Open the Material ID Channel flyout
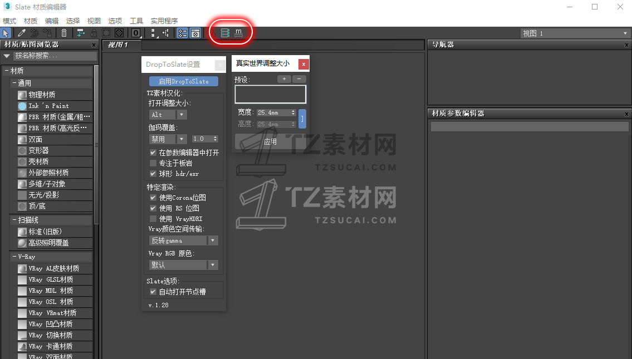Viewport: 632px width, 359px height. coord(136,33)
